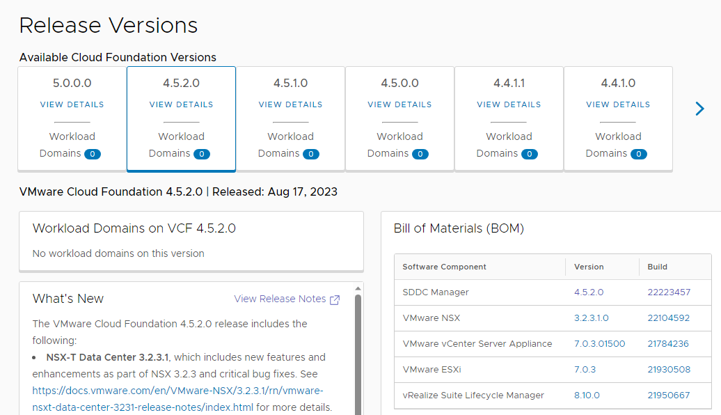Follow the NSX 3.2.3.1 release notes URL
Viewport: 721px width, 415px height.
point(178,391)
